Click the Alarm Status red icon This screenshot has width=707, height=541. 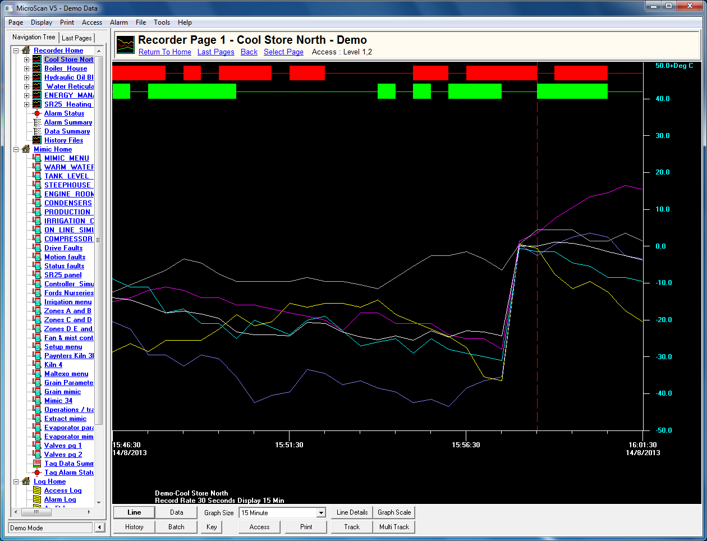[37, 113]
